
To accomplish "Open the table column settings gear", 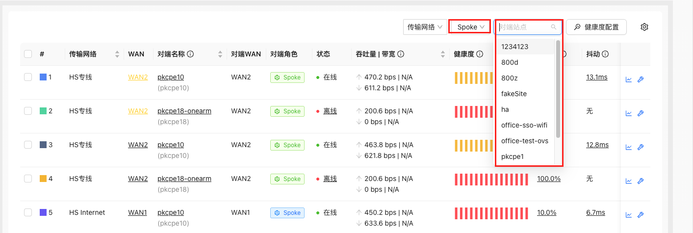I will click(x=644, y=27).
